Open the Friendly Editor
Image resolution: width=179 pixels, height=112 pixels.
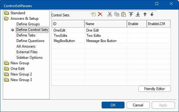(x=154, y=89)
